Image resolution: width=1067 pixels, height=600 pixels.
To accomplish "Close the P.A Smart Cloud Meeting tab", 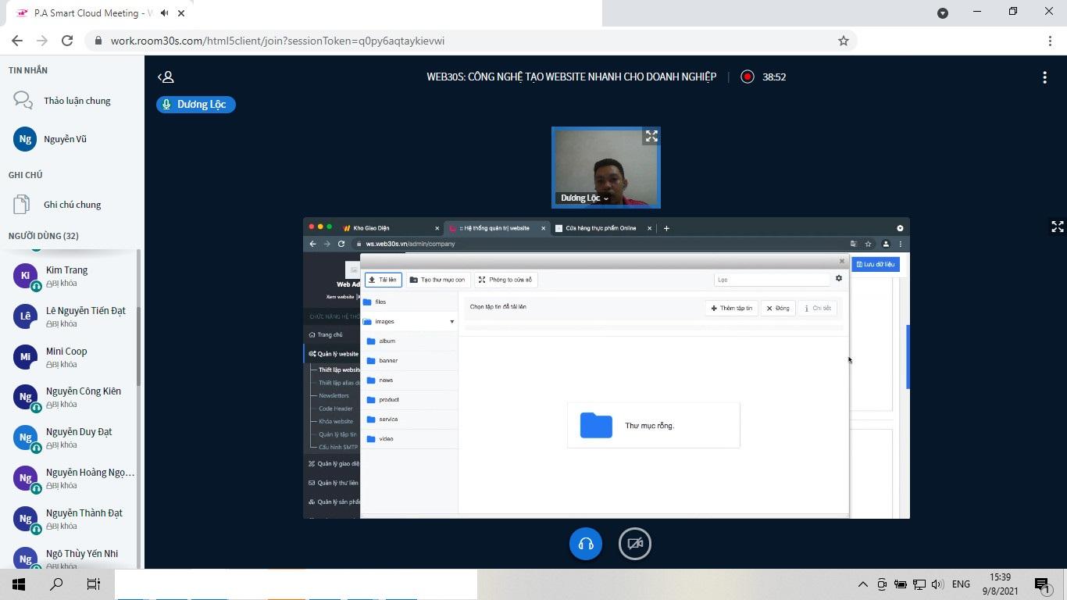I will coord(181,12).
